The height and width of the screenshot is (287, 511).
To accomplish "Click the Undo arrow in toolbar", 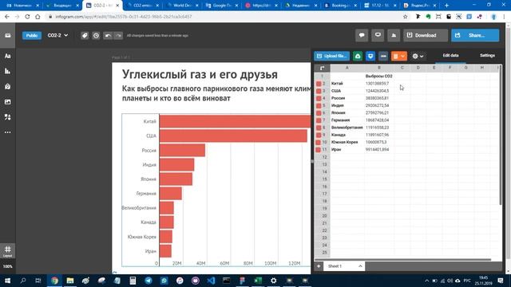I will [108, 35].
